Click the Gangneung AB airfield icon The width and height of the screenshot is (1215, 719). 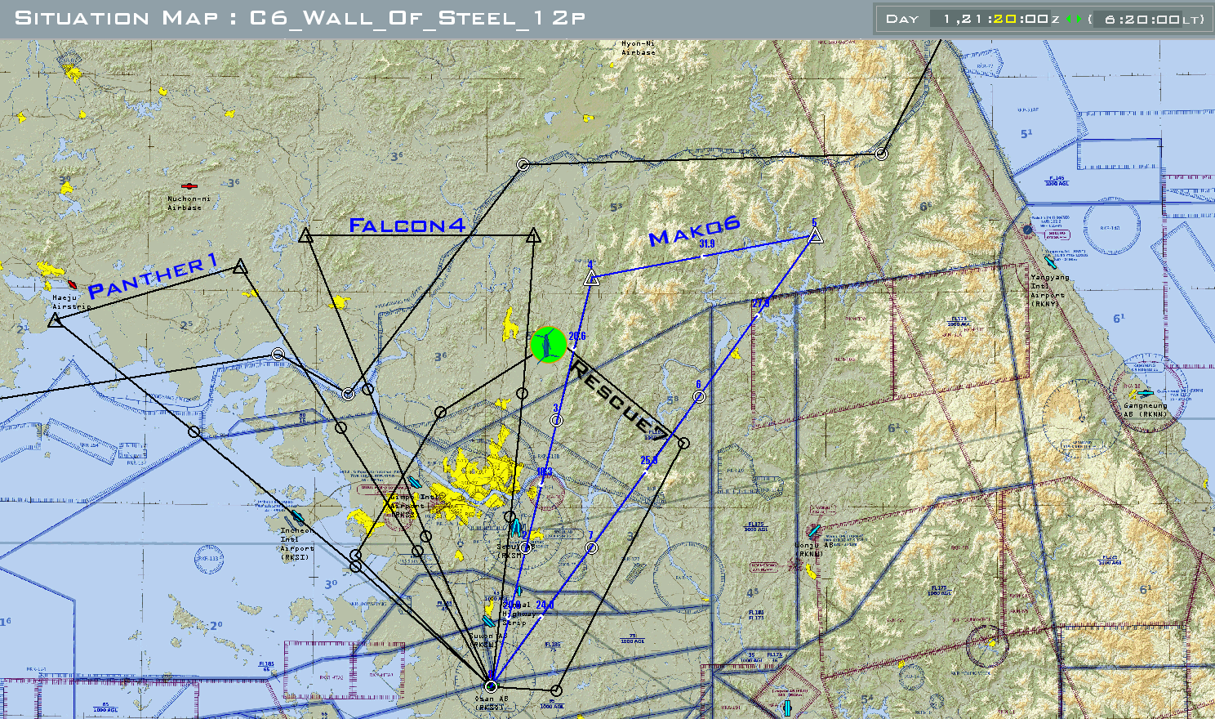click(1146, 393)
